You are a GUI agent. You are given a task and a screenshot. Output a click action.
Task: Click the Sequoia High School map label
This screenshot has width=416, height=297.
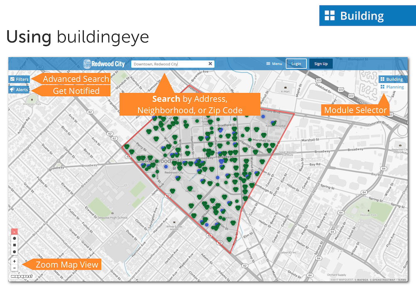click(x=112, y=218)
